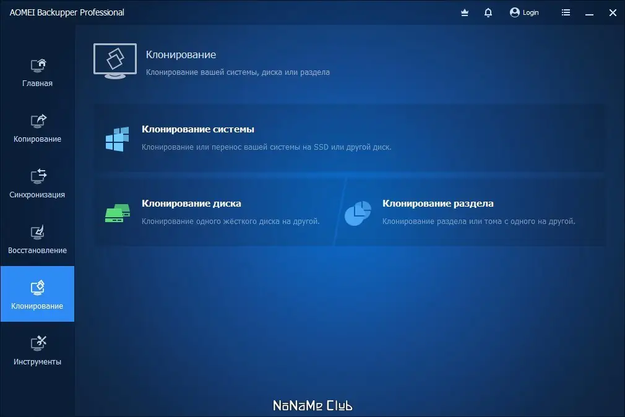Select the Восстановление restore icon
The height and width of the screenshot is (417, 625).
pyautogui.click(x=37, y=233)
